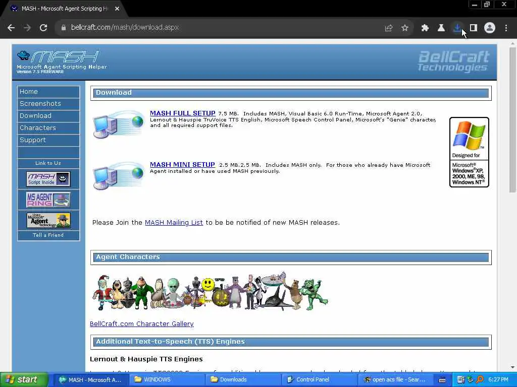Open the Windows start button
Viewport: 517px width, 387px height.
(x=24, y=380)
